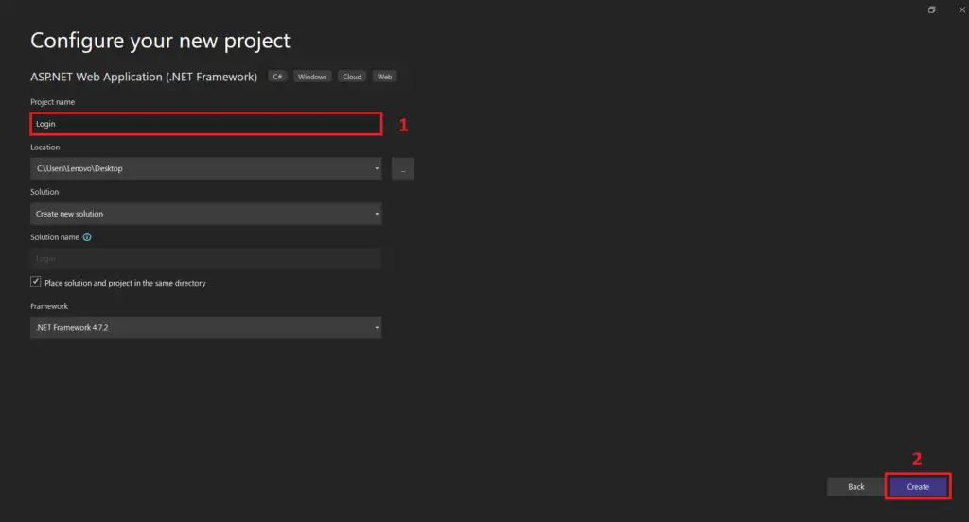
Task: Click the Cloud project type tag
Action: [x=352, y=77]
